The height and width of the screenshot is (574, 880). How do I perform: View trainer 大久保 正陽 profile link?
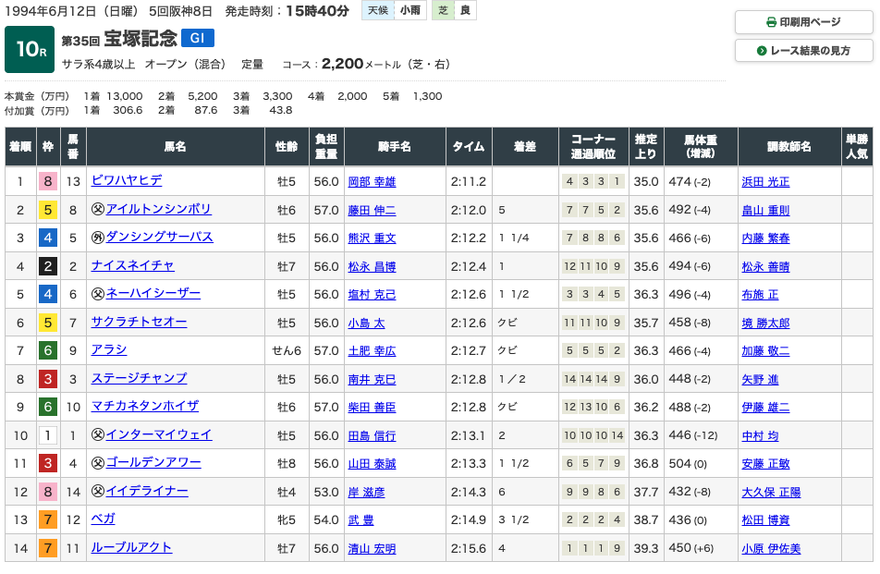[x=771, y=493]
